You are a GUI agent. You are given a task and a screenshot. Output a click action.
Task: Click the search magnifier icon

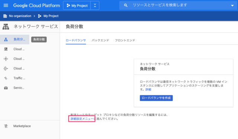pos(126,5)
